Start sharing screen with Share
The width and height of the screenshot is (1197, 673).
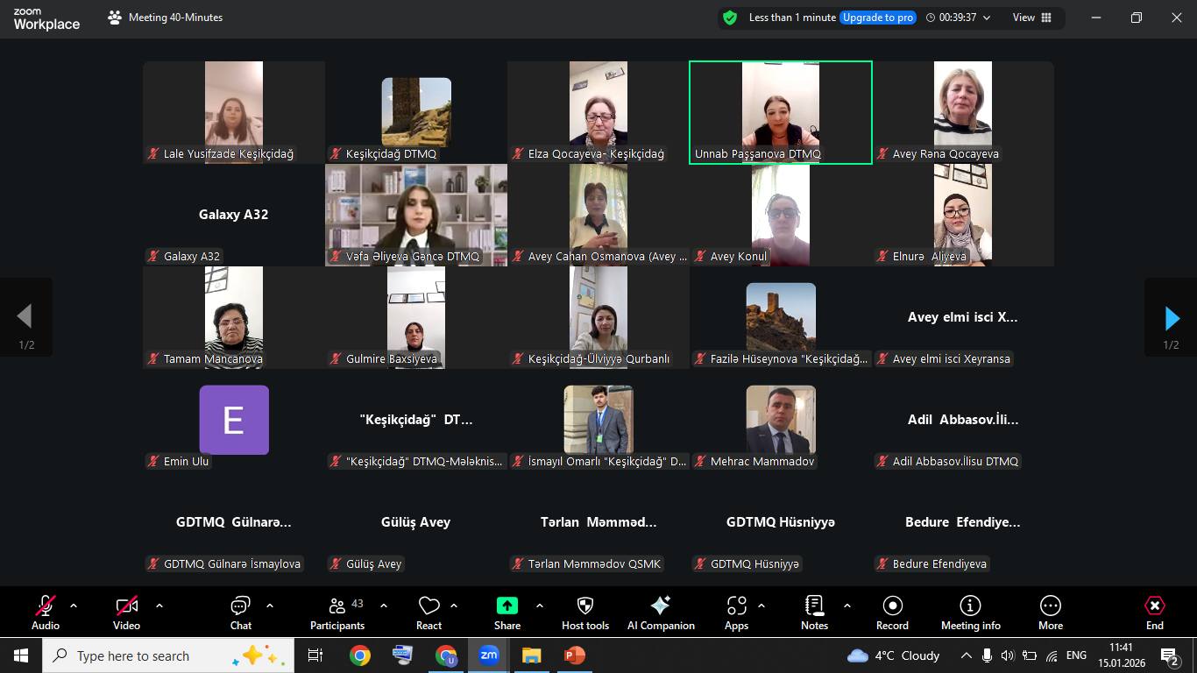click(x=506, y=612)
